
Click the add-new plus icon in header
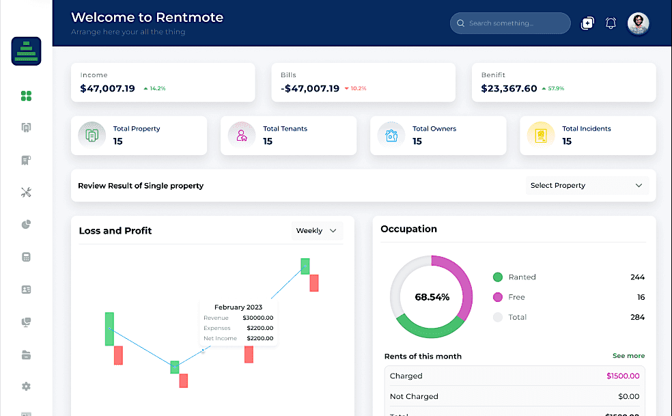click(x=587, y=23)
